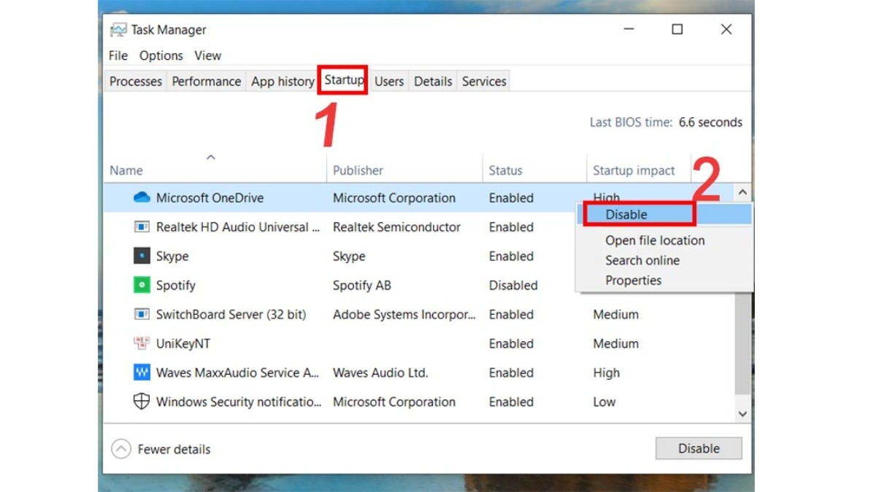
Task: Maximize the Task Manager window
Action: (677, 30)
